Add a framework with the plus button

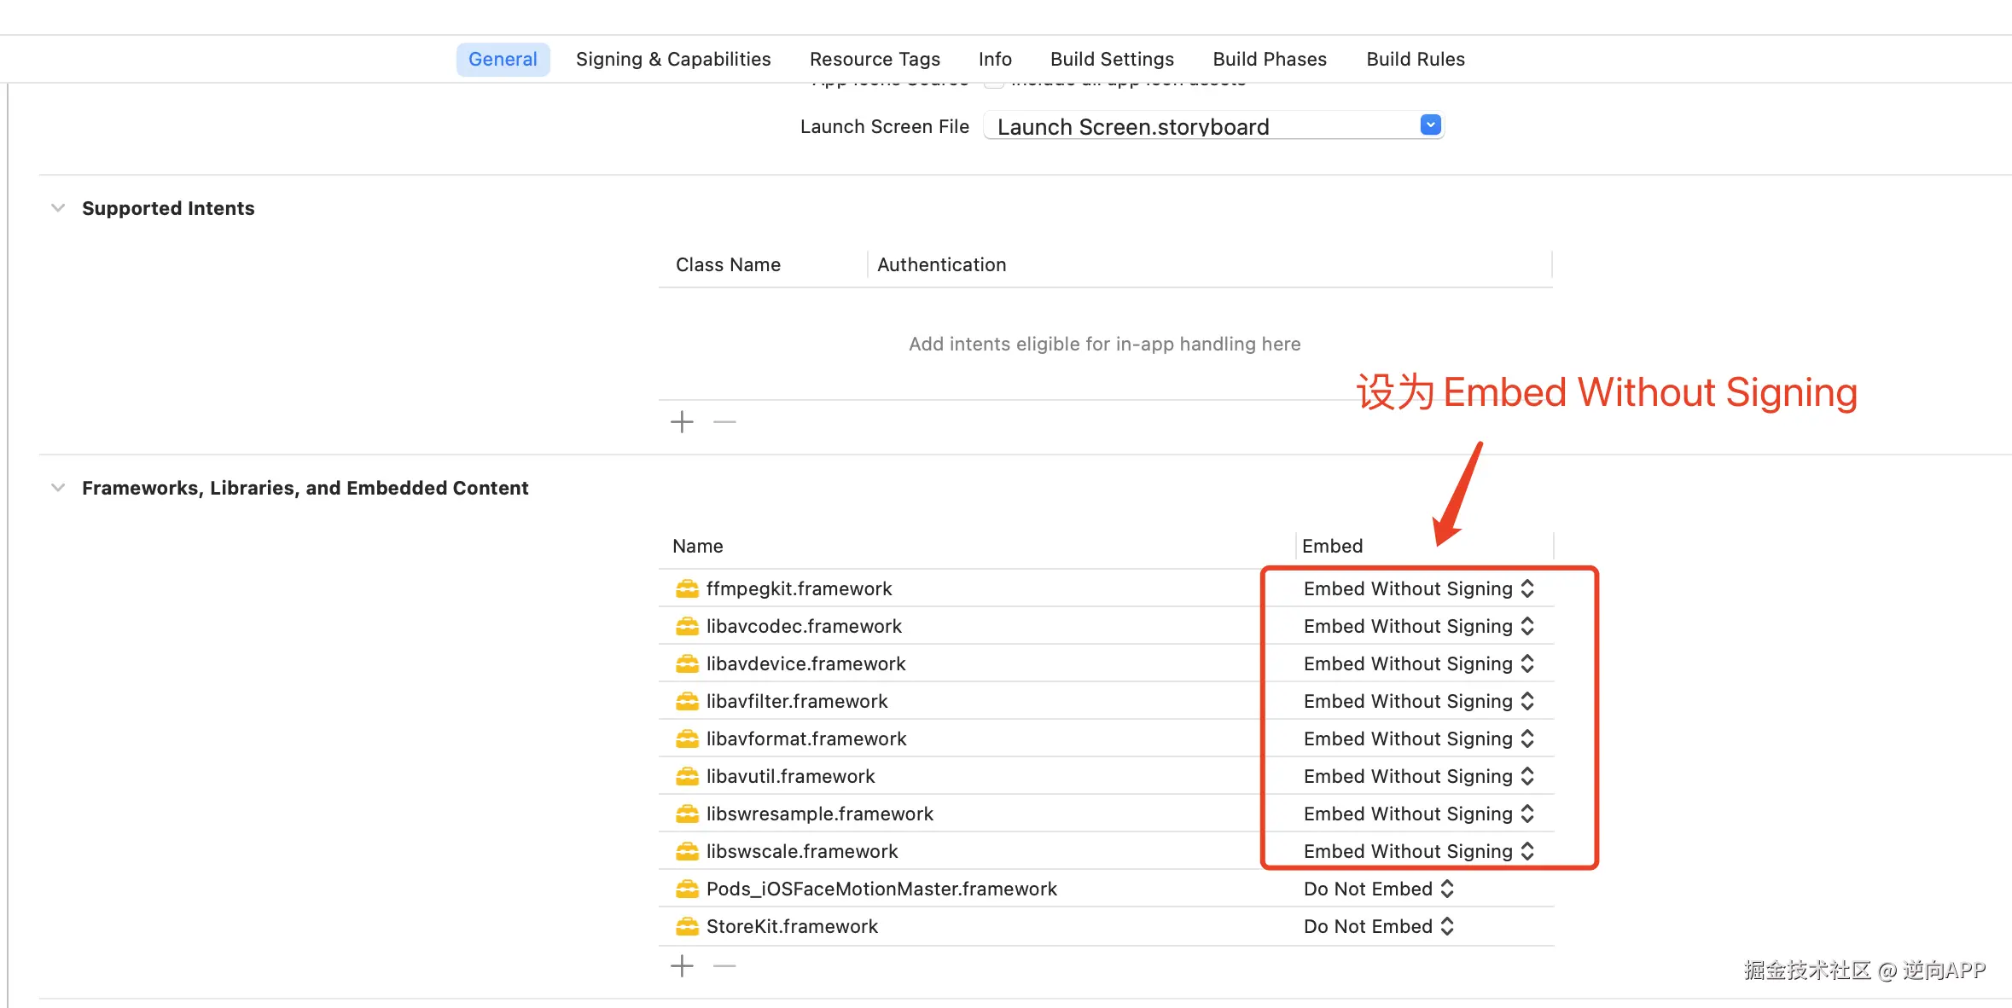click(682, 966)
